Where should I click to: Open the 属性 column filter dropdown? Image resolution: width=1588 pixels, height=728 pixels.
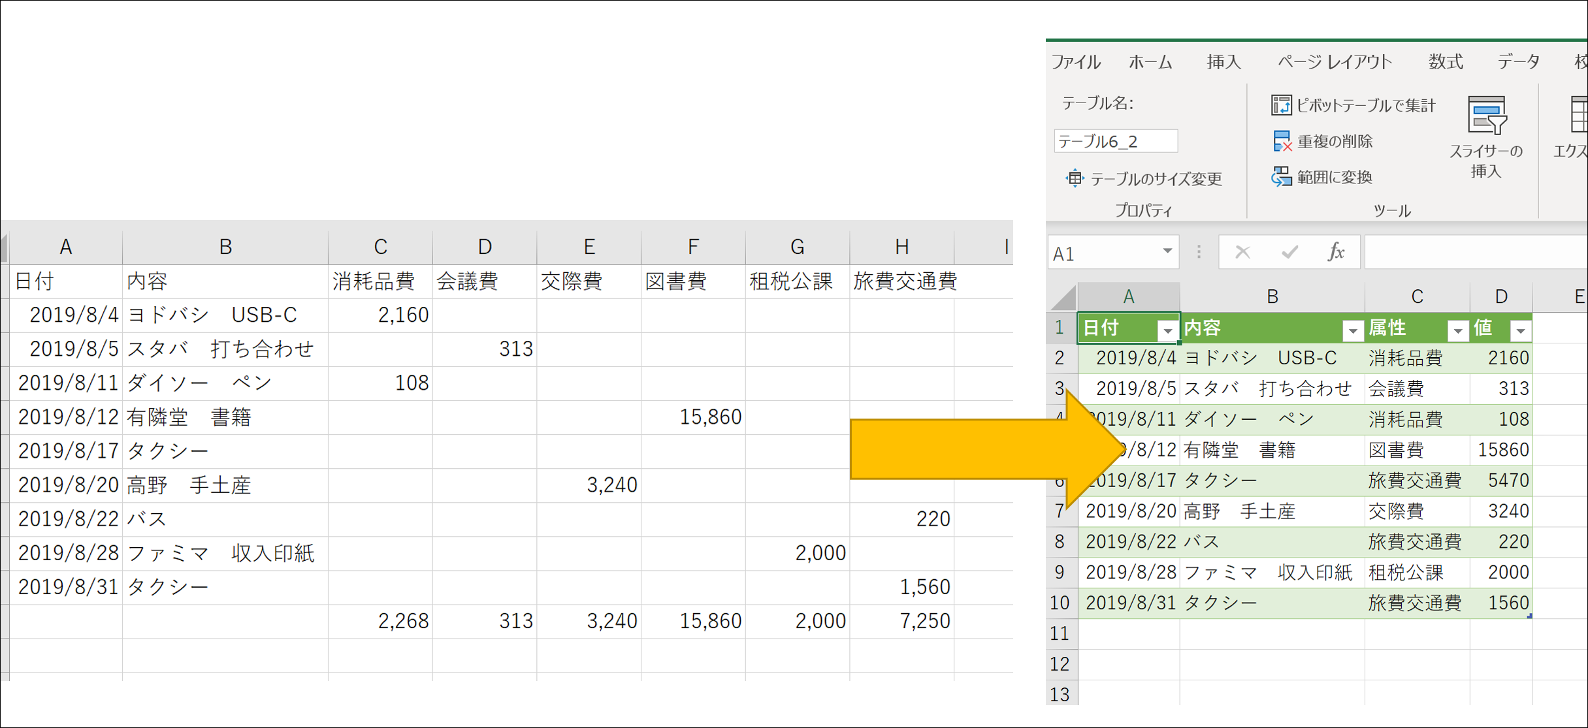point(1458,331)
